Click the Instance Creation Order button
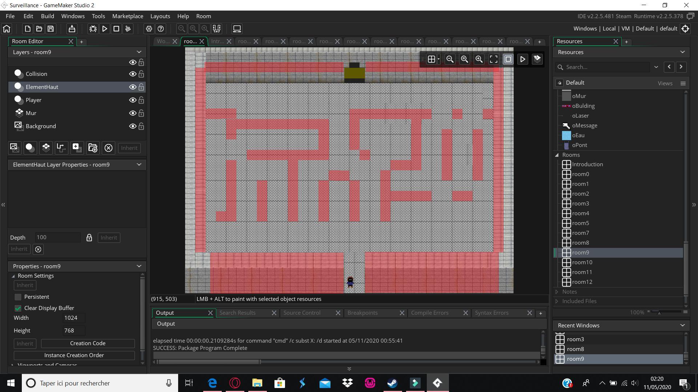Screen dimensions: 698x392 click(x=74, y=355)
